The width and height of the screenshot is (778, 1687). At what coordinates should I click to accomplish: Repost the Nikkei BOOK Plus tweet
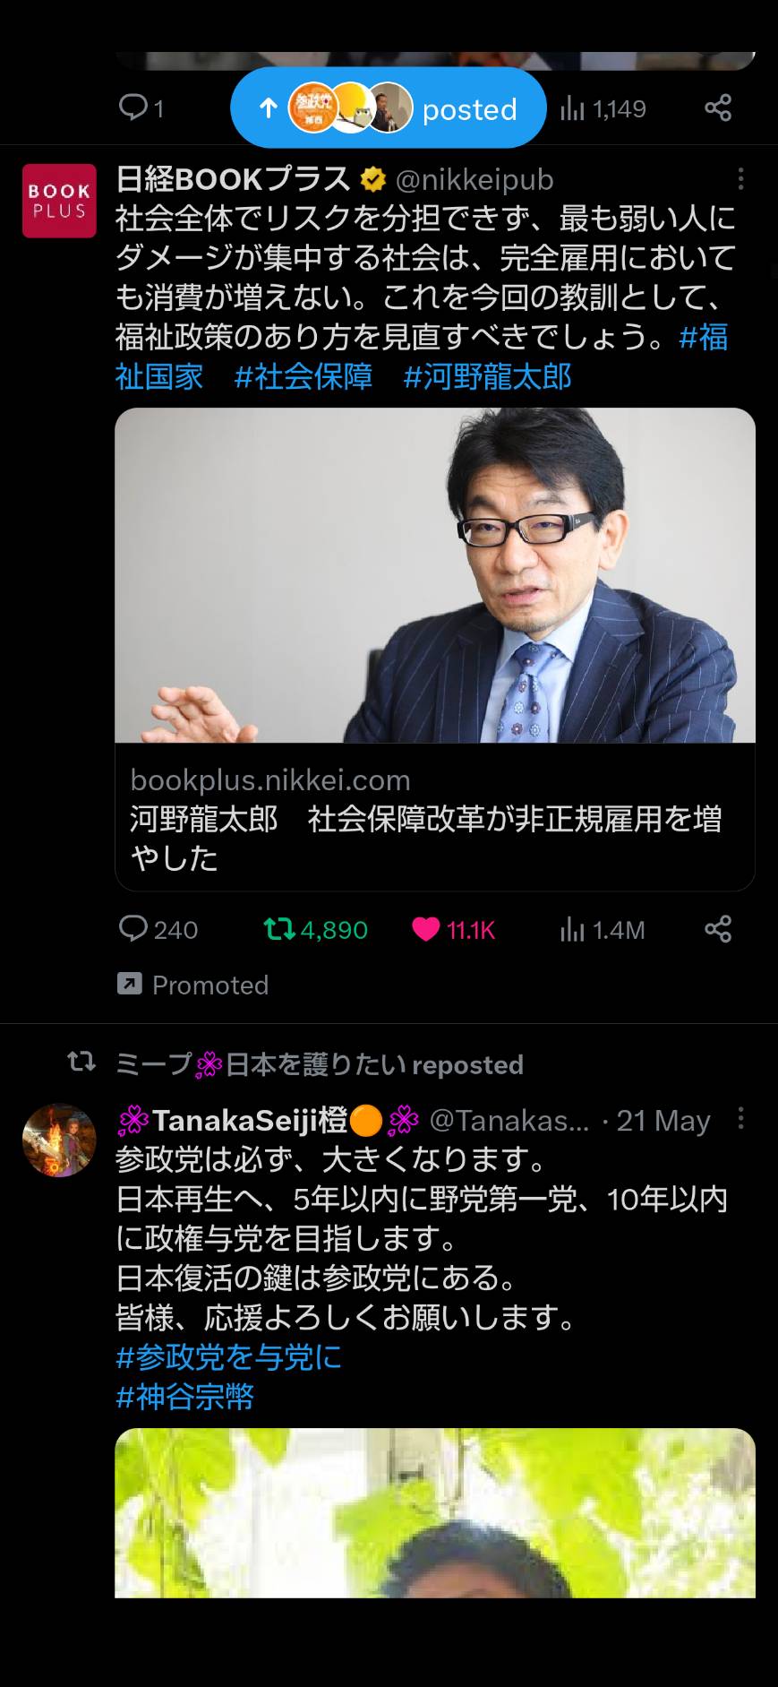click(316, 930)
